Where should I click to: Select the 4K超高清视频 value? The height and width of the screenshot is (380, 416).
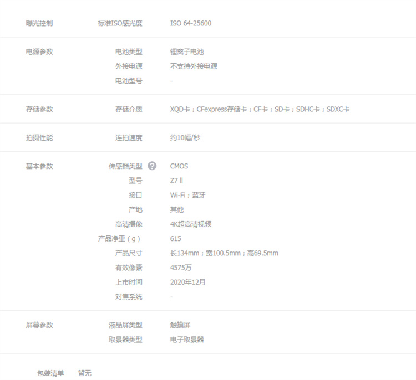point(190,224)
